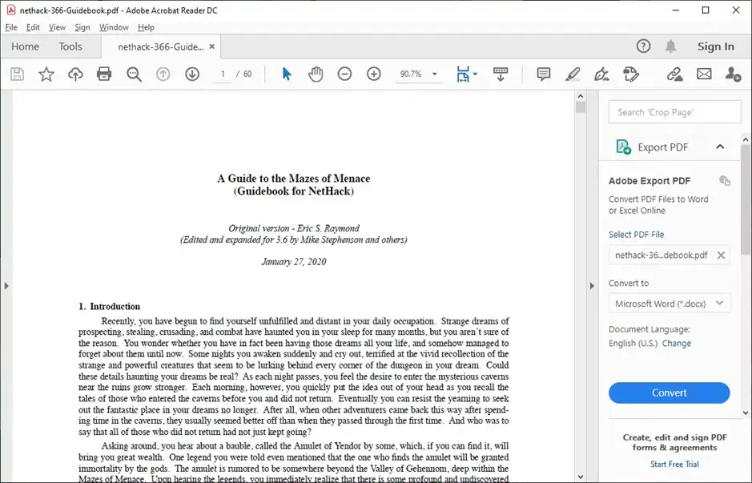This screenshot has height=483, width=752.
Task: Click the right pane scrollbar down arrow
Action: tap(746, 413)
